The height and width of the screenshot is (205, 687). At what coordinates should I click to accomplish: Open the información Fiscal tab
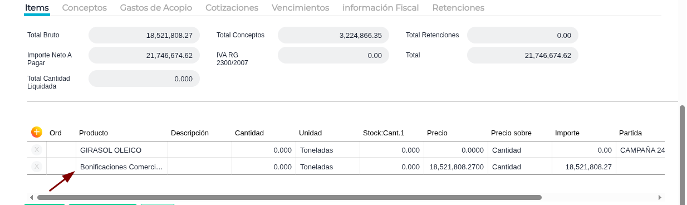[380, 8]
